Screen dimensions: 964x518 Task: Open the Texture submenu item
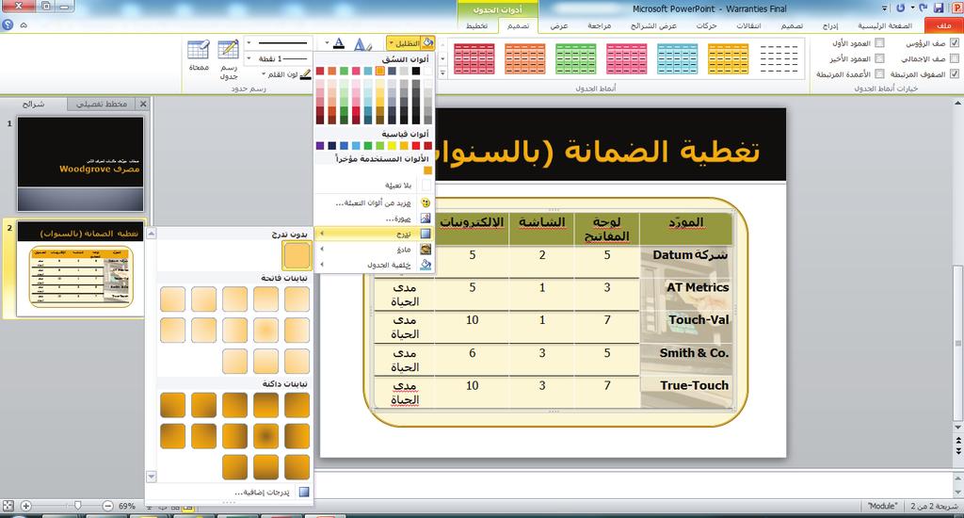(x=375, y=250)
